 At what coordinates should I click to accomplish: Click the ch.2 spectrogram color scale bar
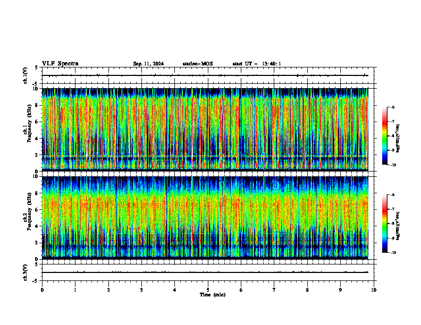coord(384,224)
